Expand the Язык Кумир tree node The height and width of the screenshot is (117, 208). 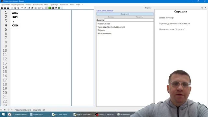pos(97,23)
